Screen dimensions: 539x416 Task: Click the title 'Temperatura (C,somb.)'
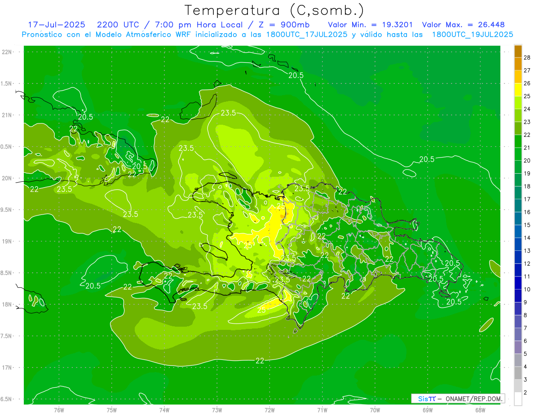(x=274, y=10)
